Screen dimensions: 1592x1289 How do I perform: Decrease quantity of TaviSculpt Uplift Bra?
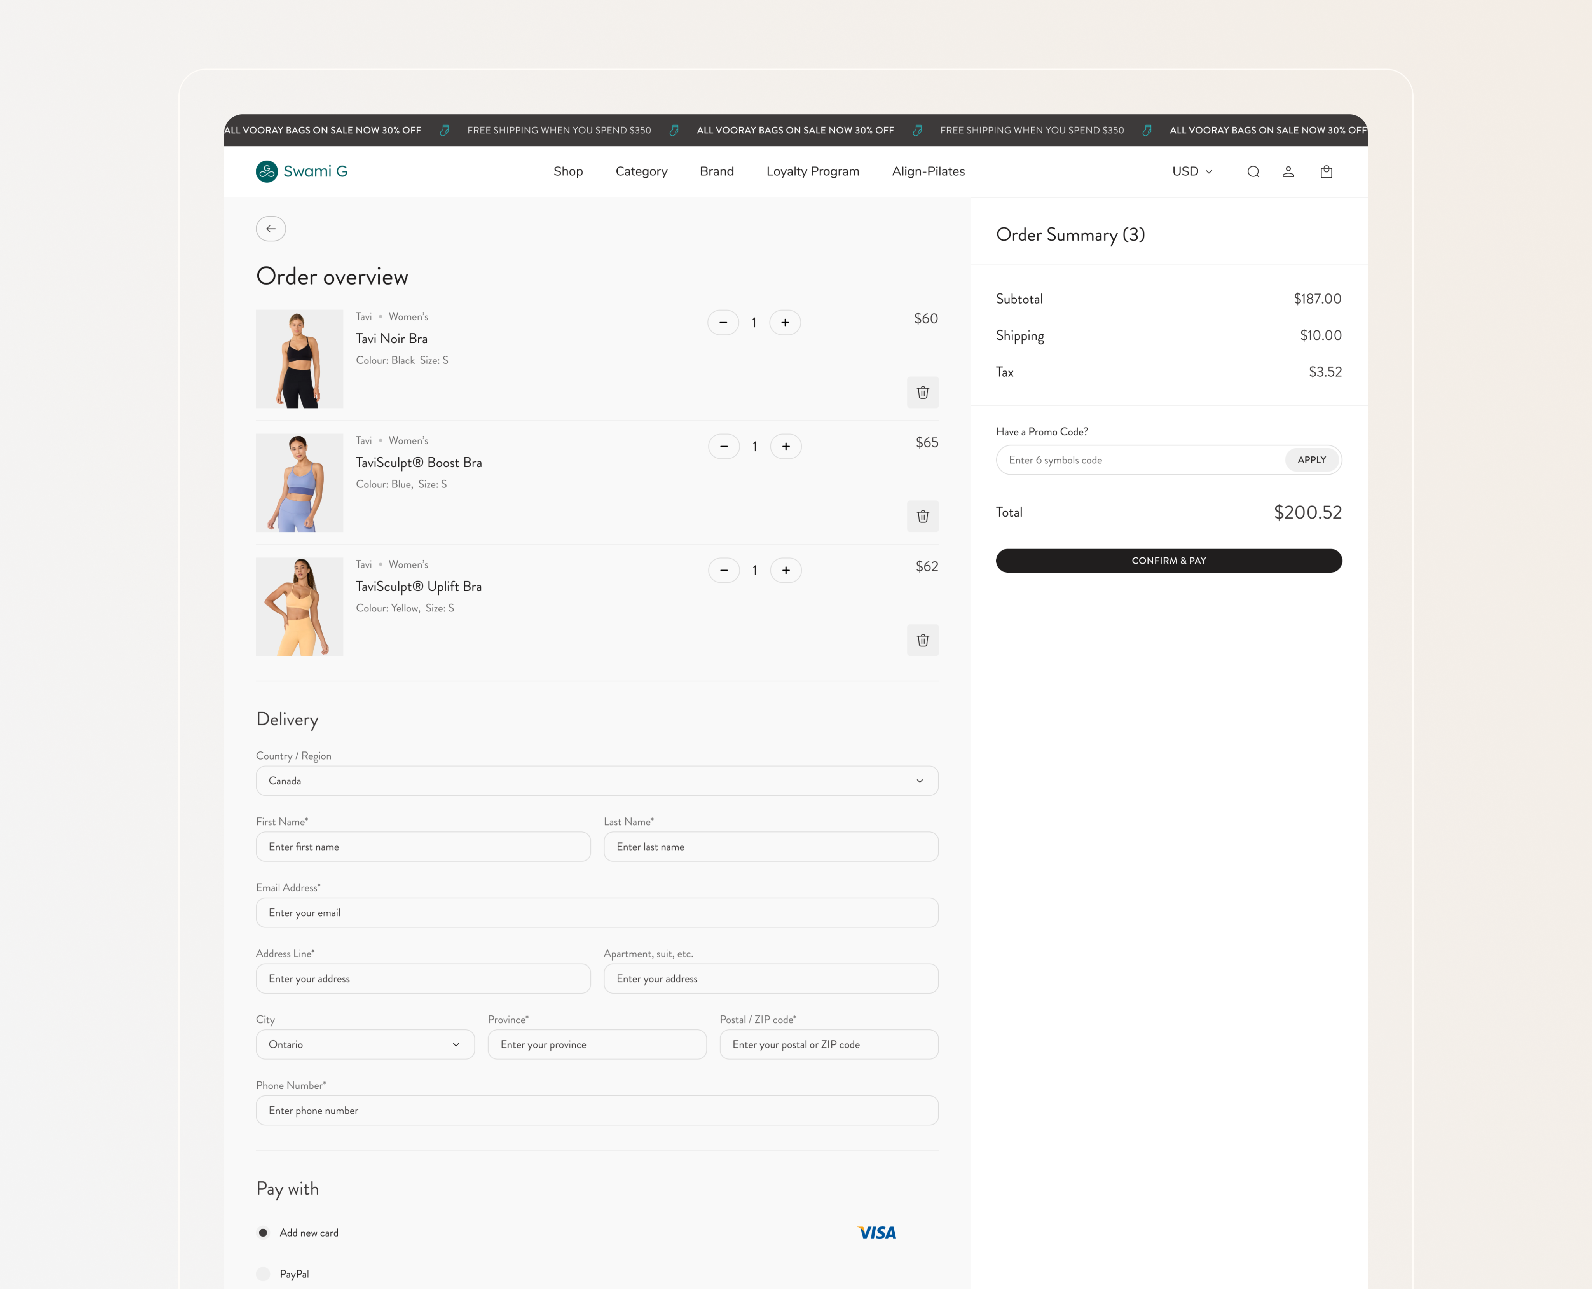point(723,570)
